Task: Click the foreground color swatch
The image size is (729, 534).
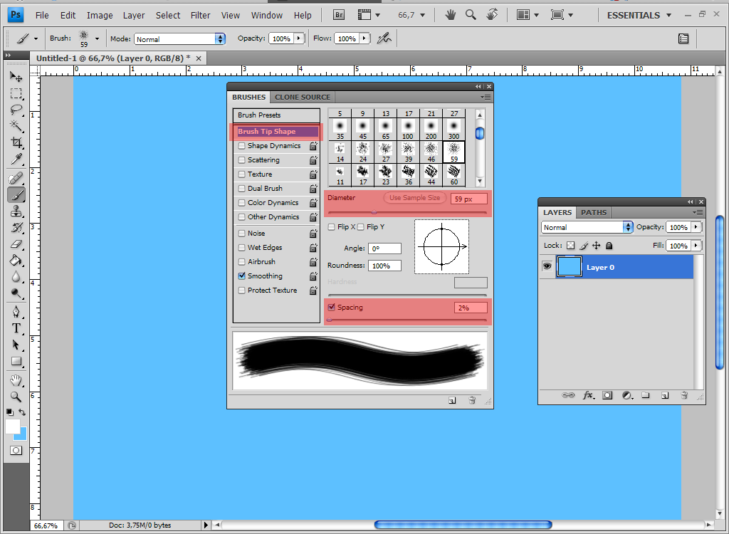Action: click(13, 426)
